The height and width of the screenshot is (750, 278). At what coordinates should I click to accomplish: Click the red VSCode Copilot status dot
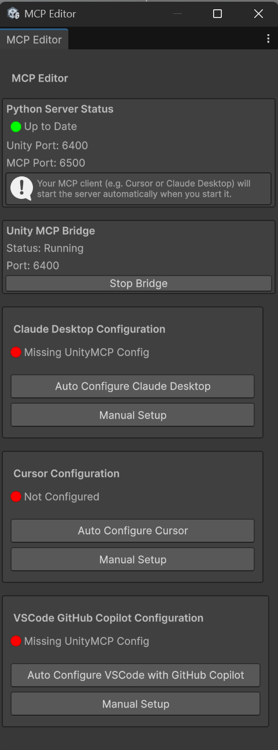pos(16,641)
